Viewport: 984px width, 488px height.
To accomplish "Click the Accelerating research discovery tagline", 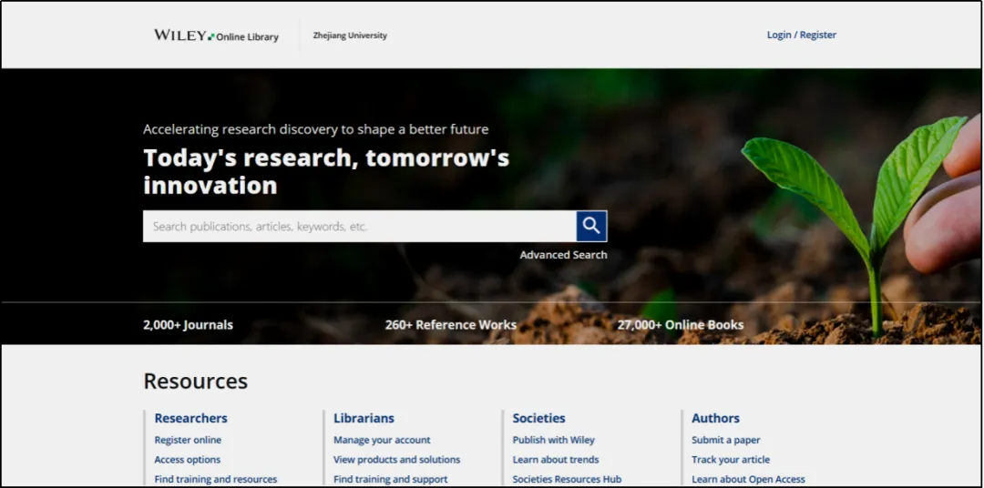I will 315,129.
